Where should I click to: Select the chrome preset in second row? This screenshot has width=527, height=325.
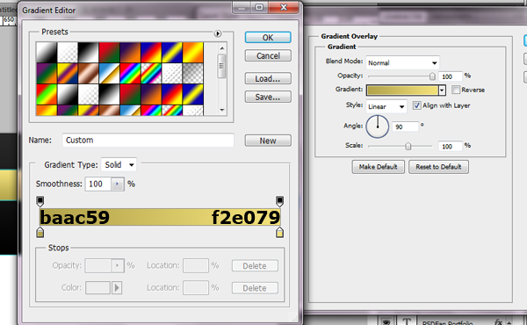[109, 73]
